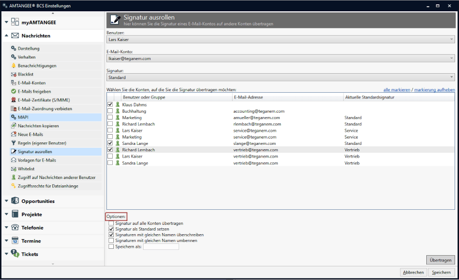Open the Signatur dropdown showing Standard
The height and width of the screenshot is (280, 459).
(280, 77)
